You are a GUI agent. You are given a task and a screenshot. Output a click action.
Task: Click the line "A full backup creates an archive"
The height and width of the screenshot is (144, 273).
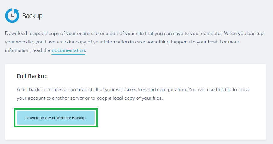click(x=132, y=90)
